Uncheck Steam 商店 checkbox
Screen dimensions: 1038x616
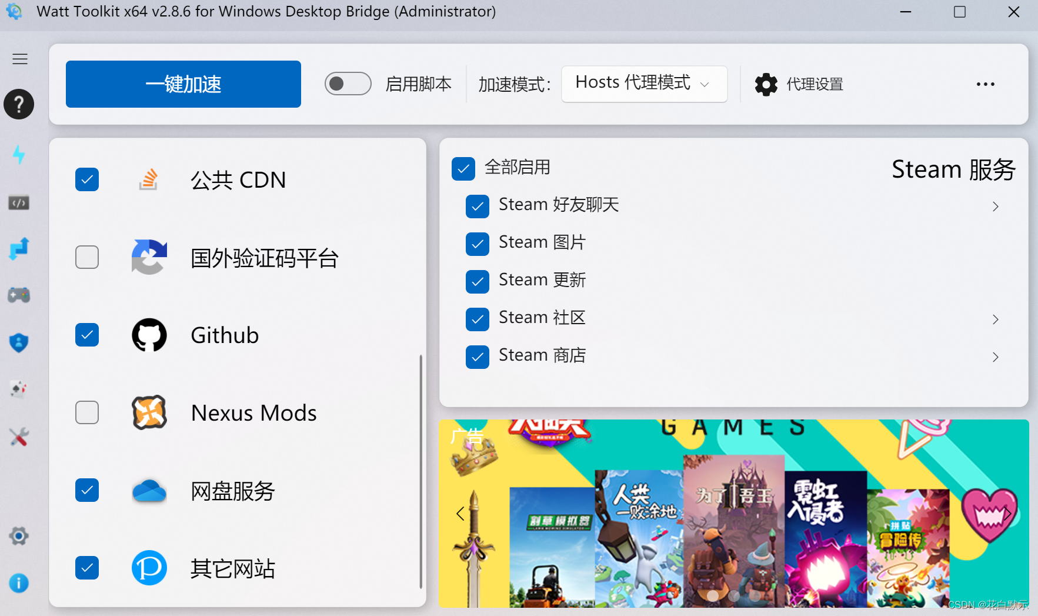click(x=478, y=357)
